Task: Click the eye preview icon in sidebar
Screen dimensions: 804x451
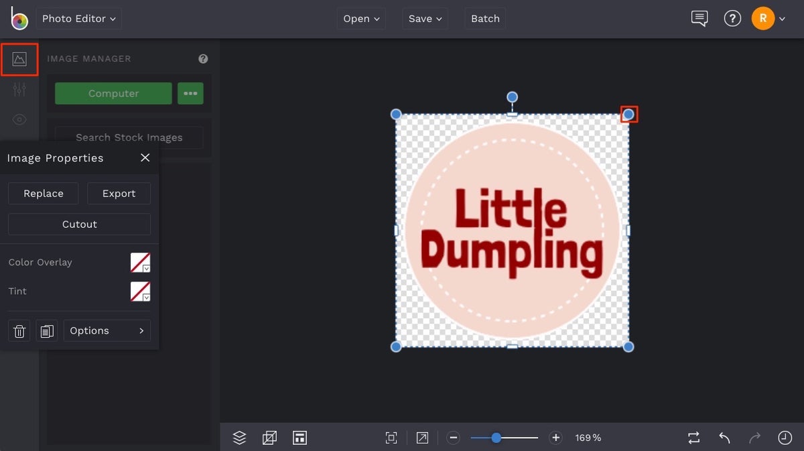Action: [19, 119]
